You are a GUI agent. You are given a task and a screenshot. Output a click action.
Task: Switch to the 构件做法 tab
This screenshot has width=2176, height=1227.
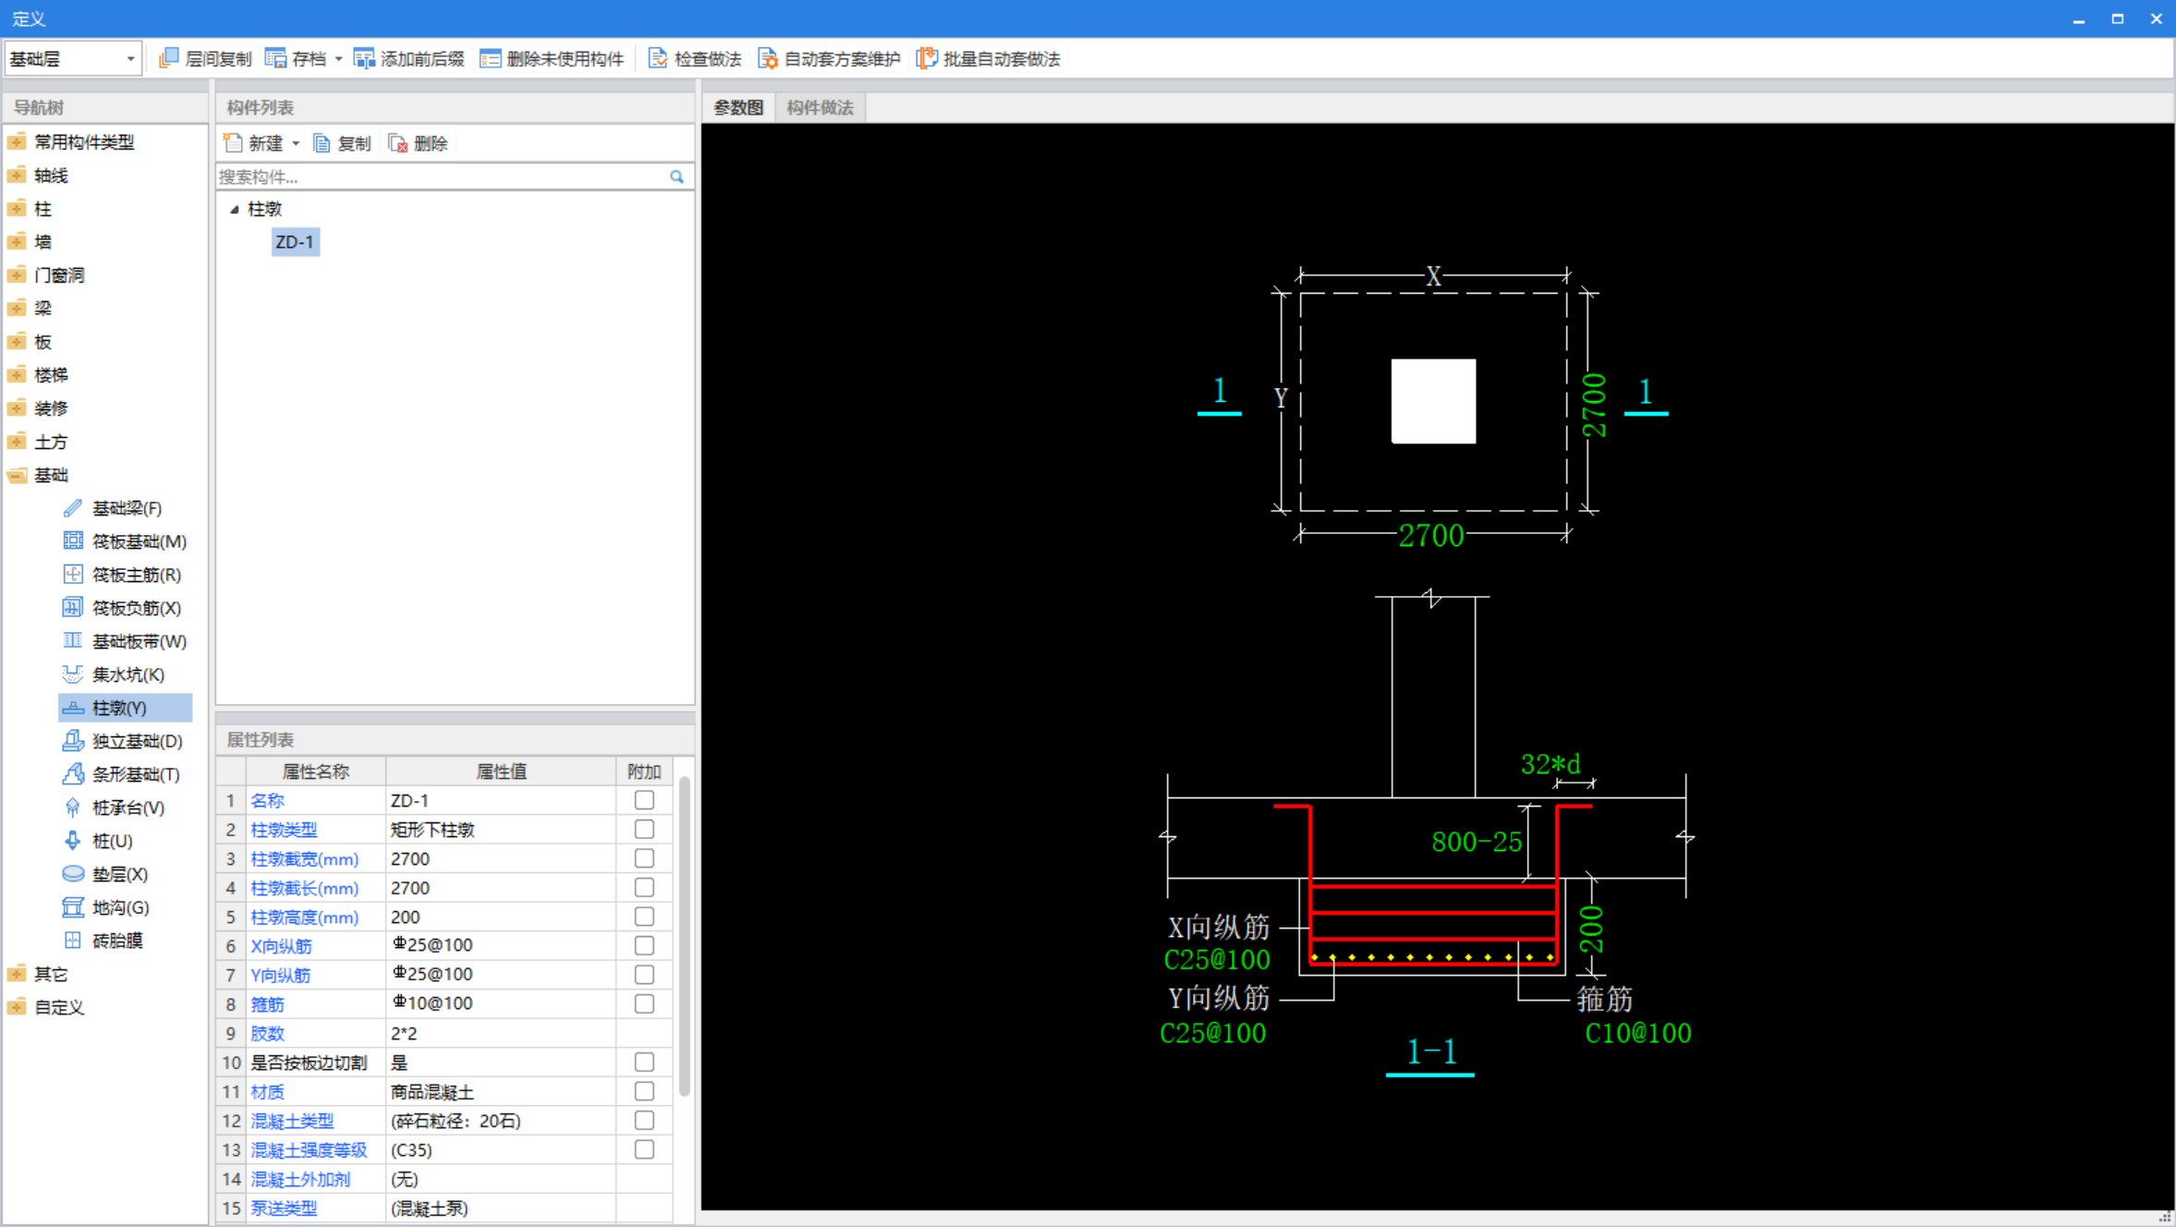(x=820, y=107)
